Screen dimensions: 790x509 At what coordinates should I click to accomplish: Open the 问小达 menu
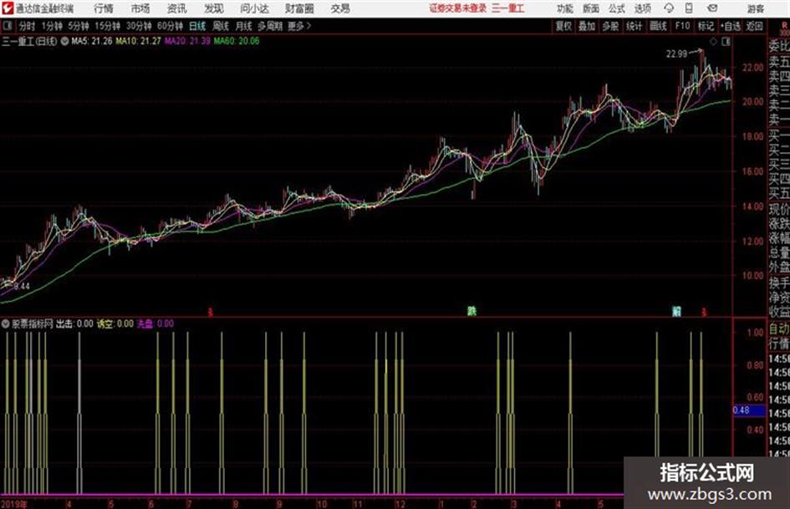[x=254, y=8]
